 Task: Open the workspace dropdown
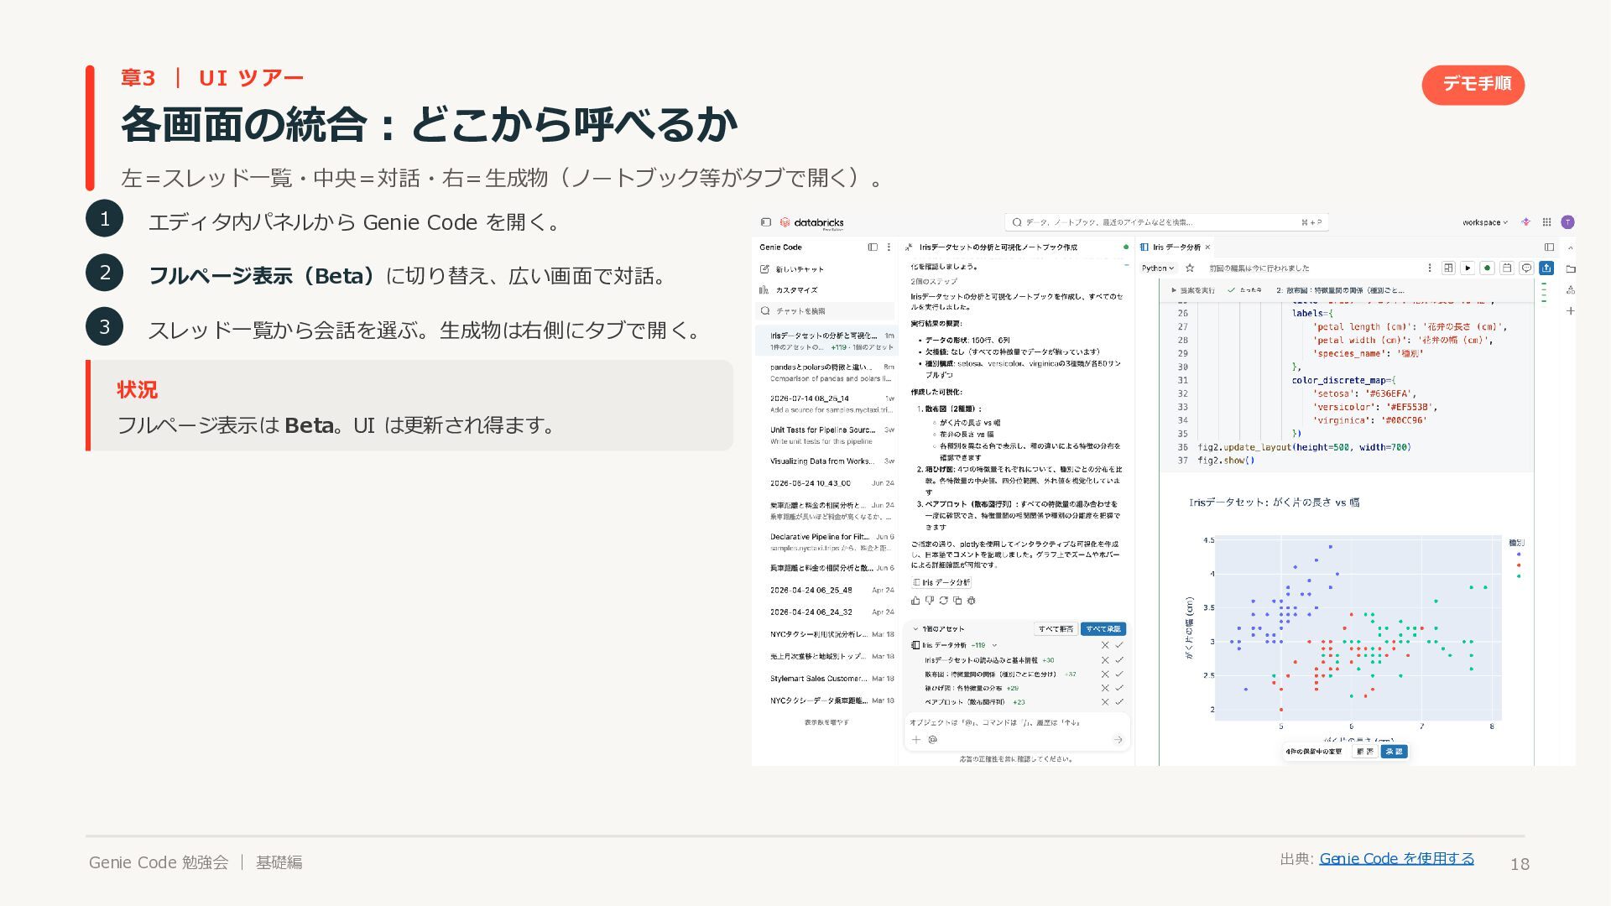(x=1485, y=222)
